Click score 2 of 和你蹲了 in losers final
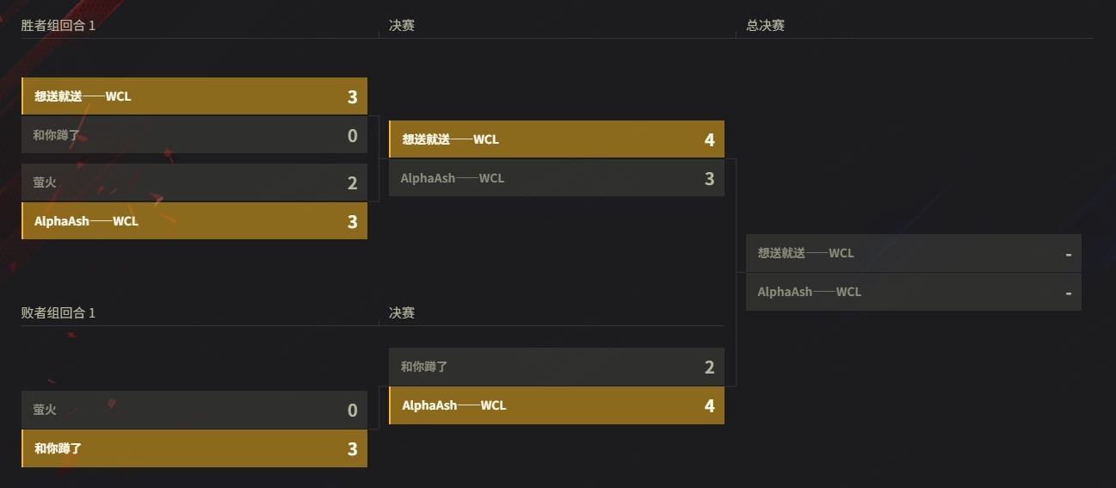 [709, 368]
